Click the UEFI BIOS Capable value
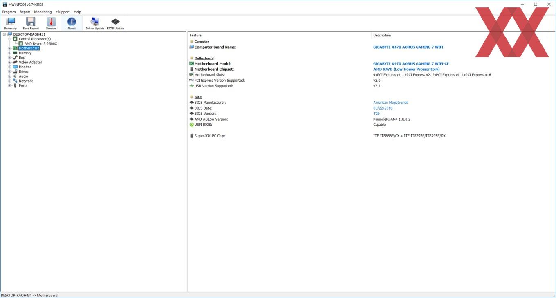The height and width of the screenshot is (298, 556). point(379,125)
